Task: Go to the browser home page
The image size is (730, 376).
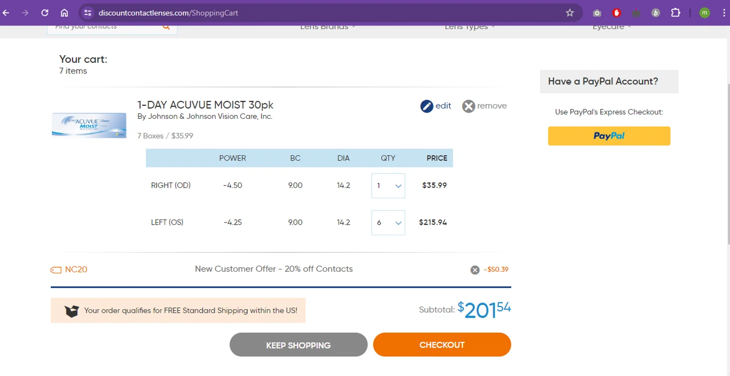Action: click(64, 13)
